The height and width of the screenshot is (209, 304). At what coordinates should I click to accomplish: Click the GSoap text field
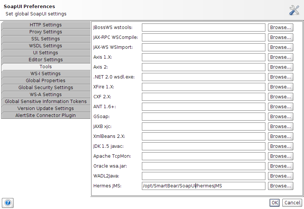tap(204, 117)
